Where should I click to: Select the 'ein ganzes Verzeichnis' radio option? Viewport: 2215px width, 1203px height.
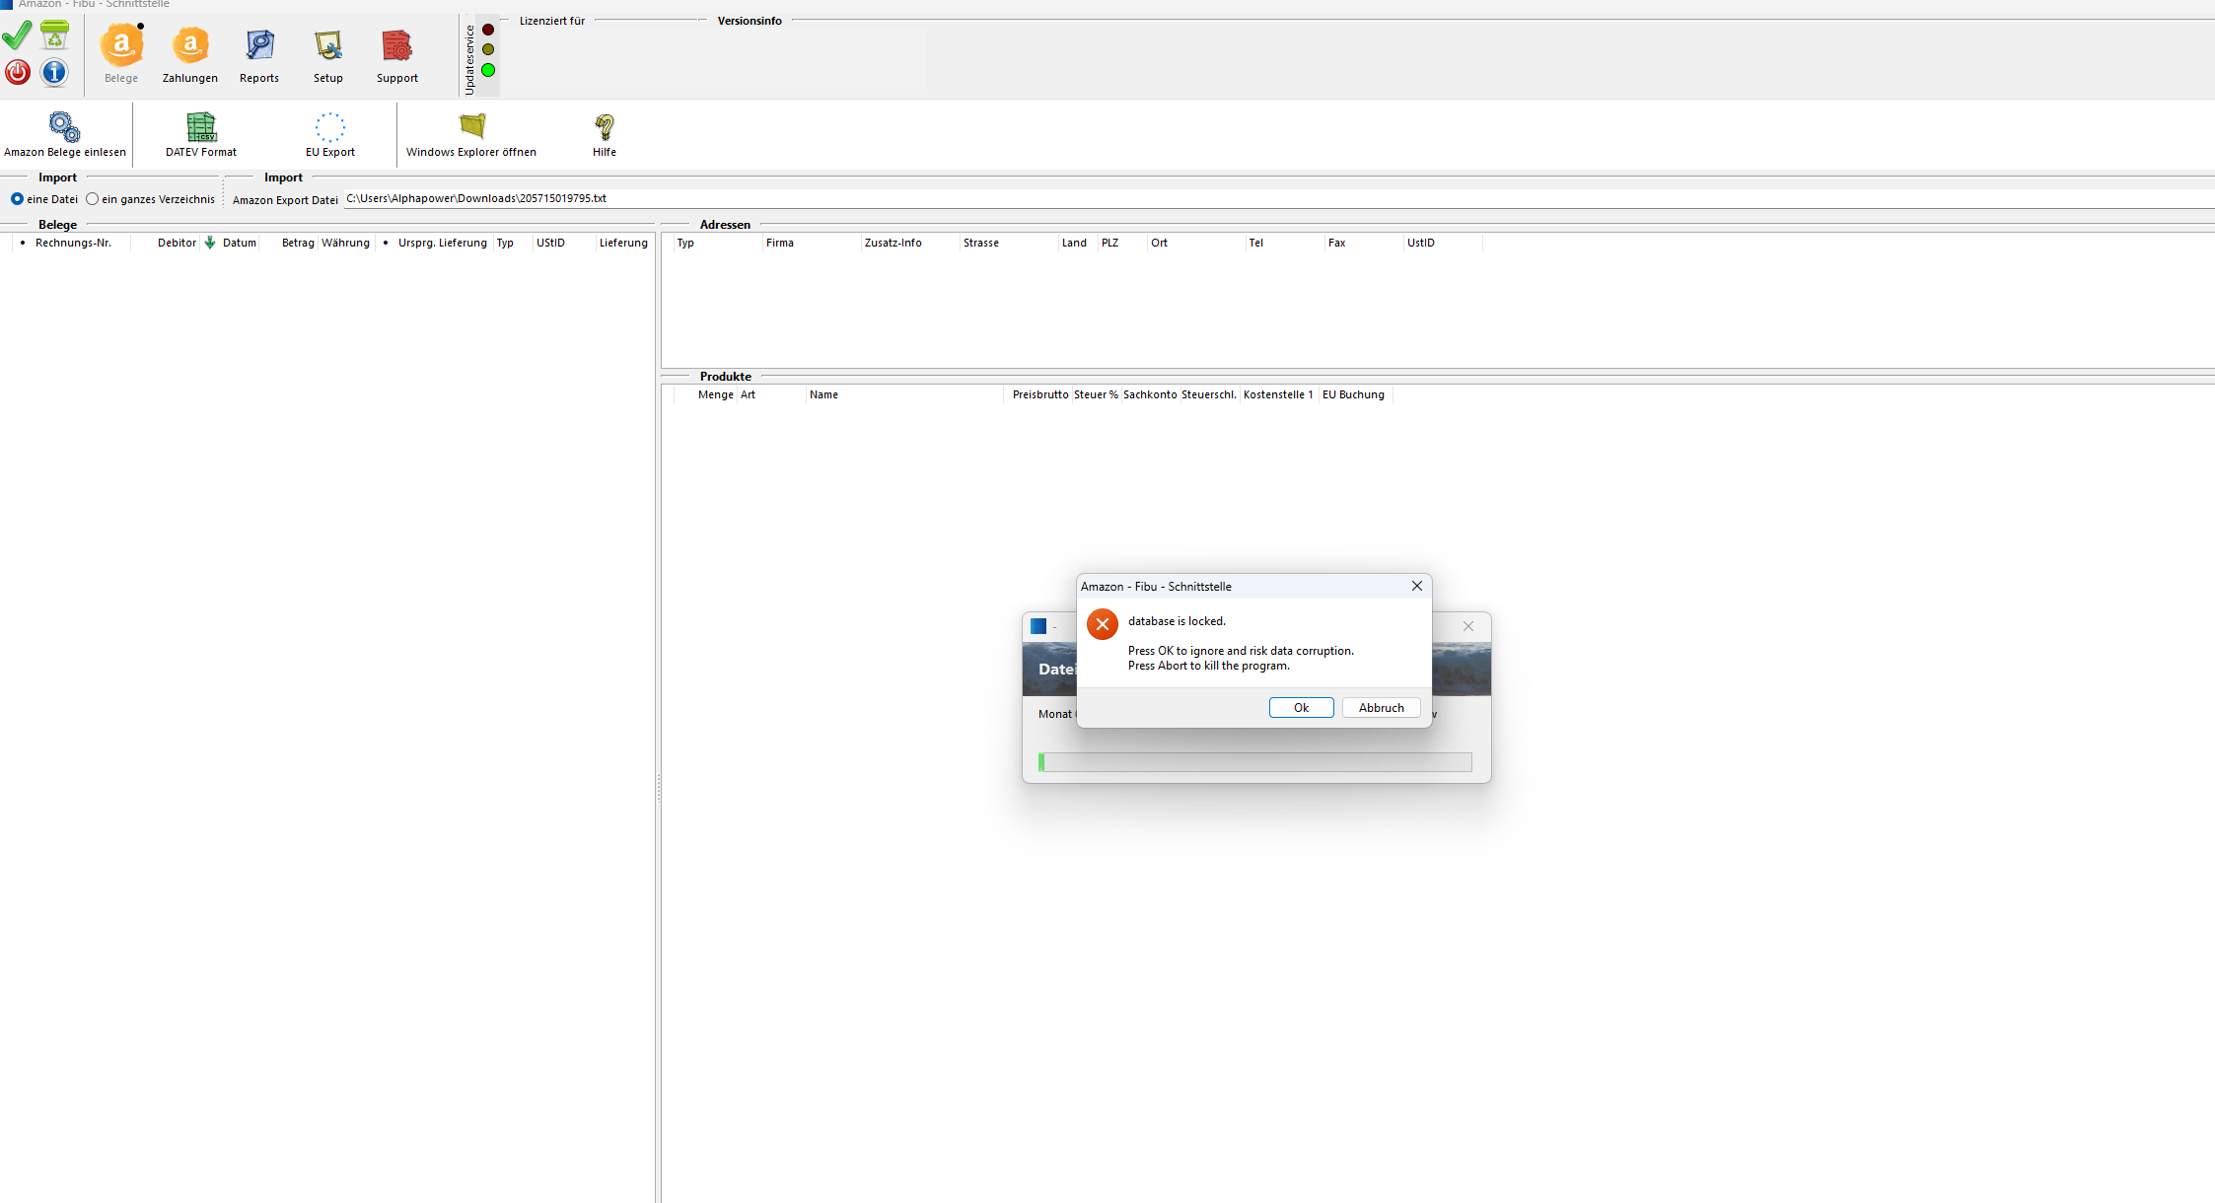(93, 199)
